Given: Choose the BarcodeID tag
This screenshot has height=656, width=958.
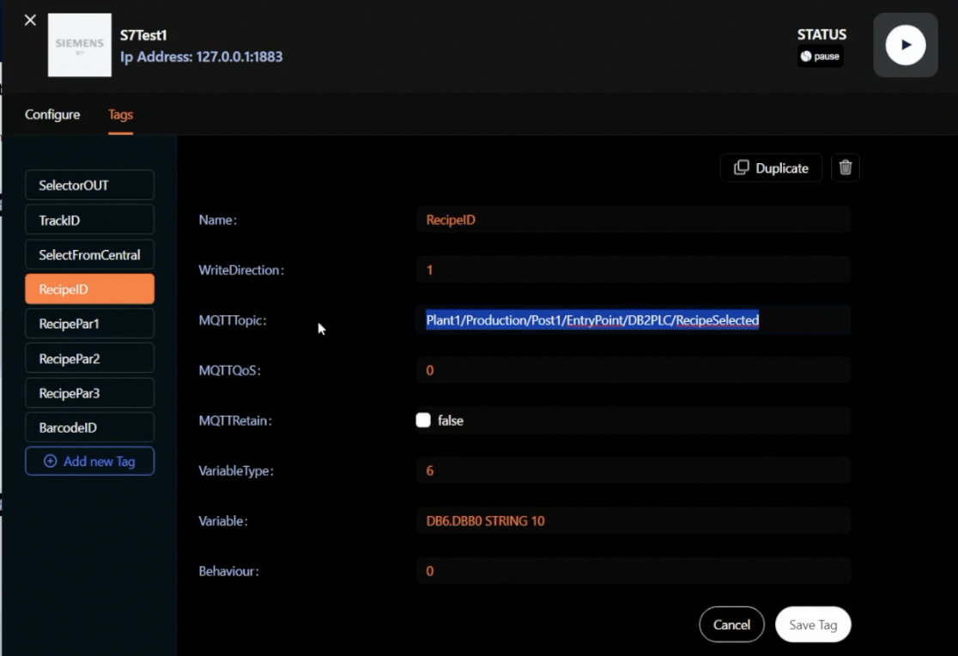Looking at the screenshot, I should pos(90,428).
